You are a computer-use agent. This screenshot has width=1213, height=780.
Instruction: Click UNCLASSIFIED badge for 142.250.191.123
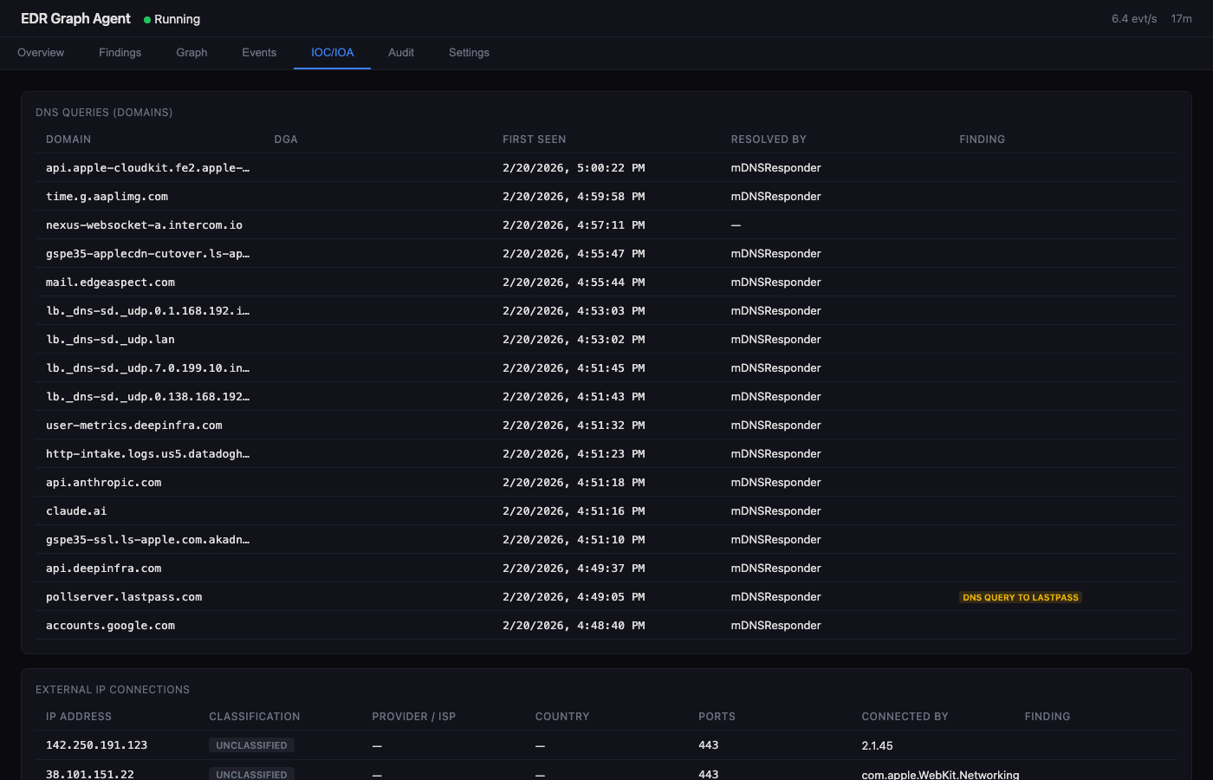coord(251,745)
